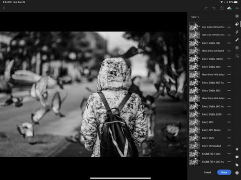Tap the dimmed sliders icon in right toolbar

pyautogui.click(x=237, y=56)
